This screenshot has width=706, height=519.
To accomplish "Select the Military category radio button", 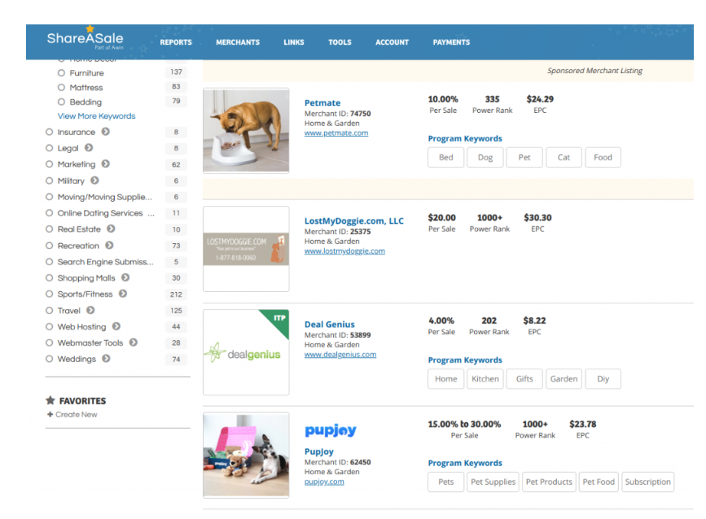I will [x=49, y=181].
